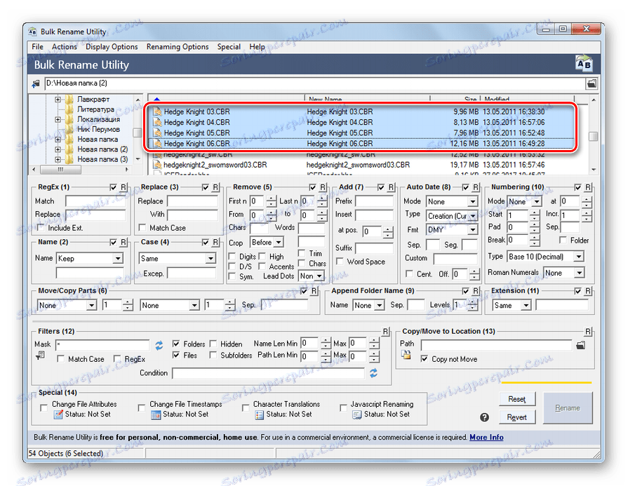Open the Renaming Options menu
The width and height of the screenshot is (628, 486).
coord(178,47)
